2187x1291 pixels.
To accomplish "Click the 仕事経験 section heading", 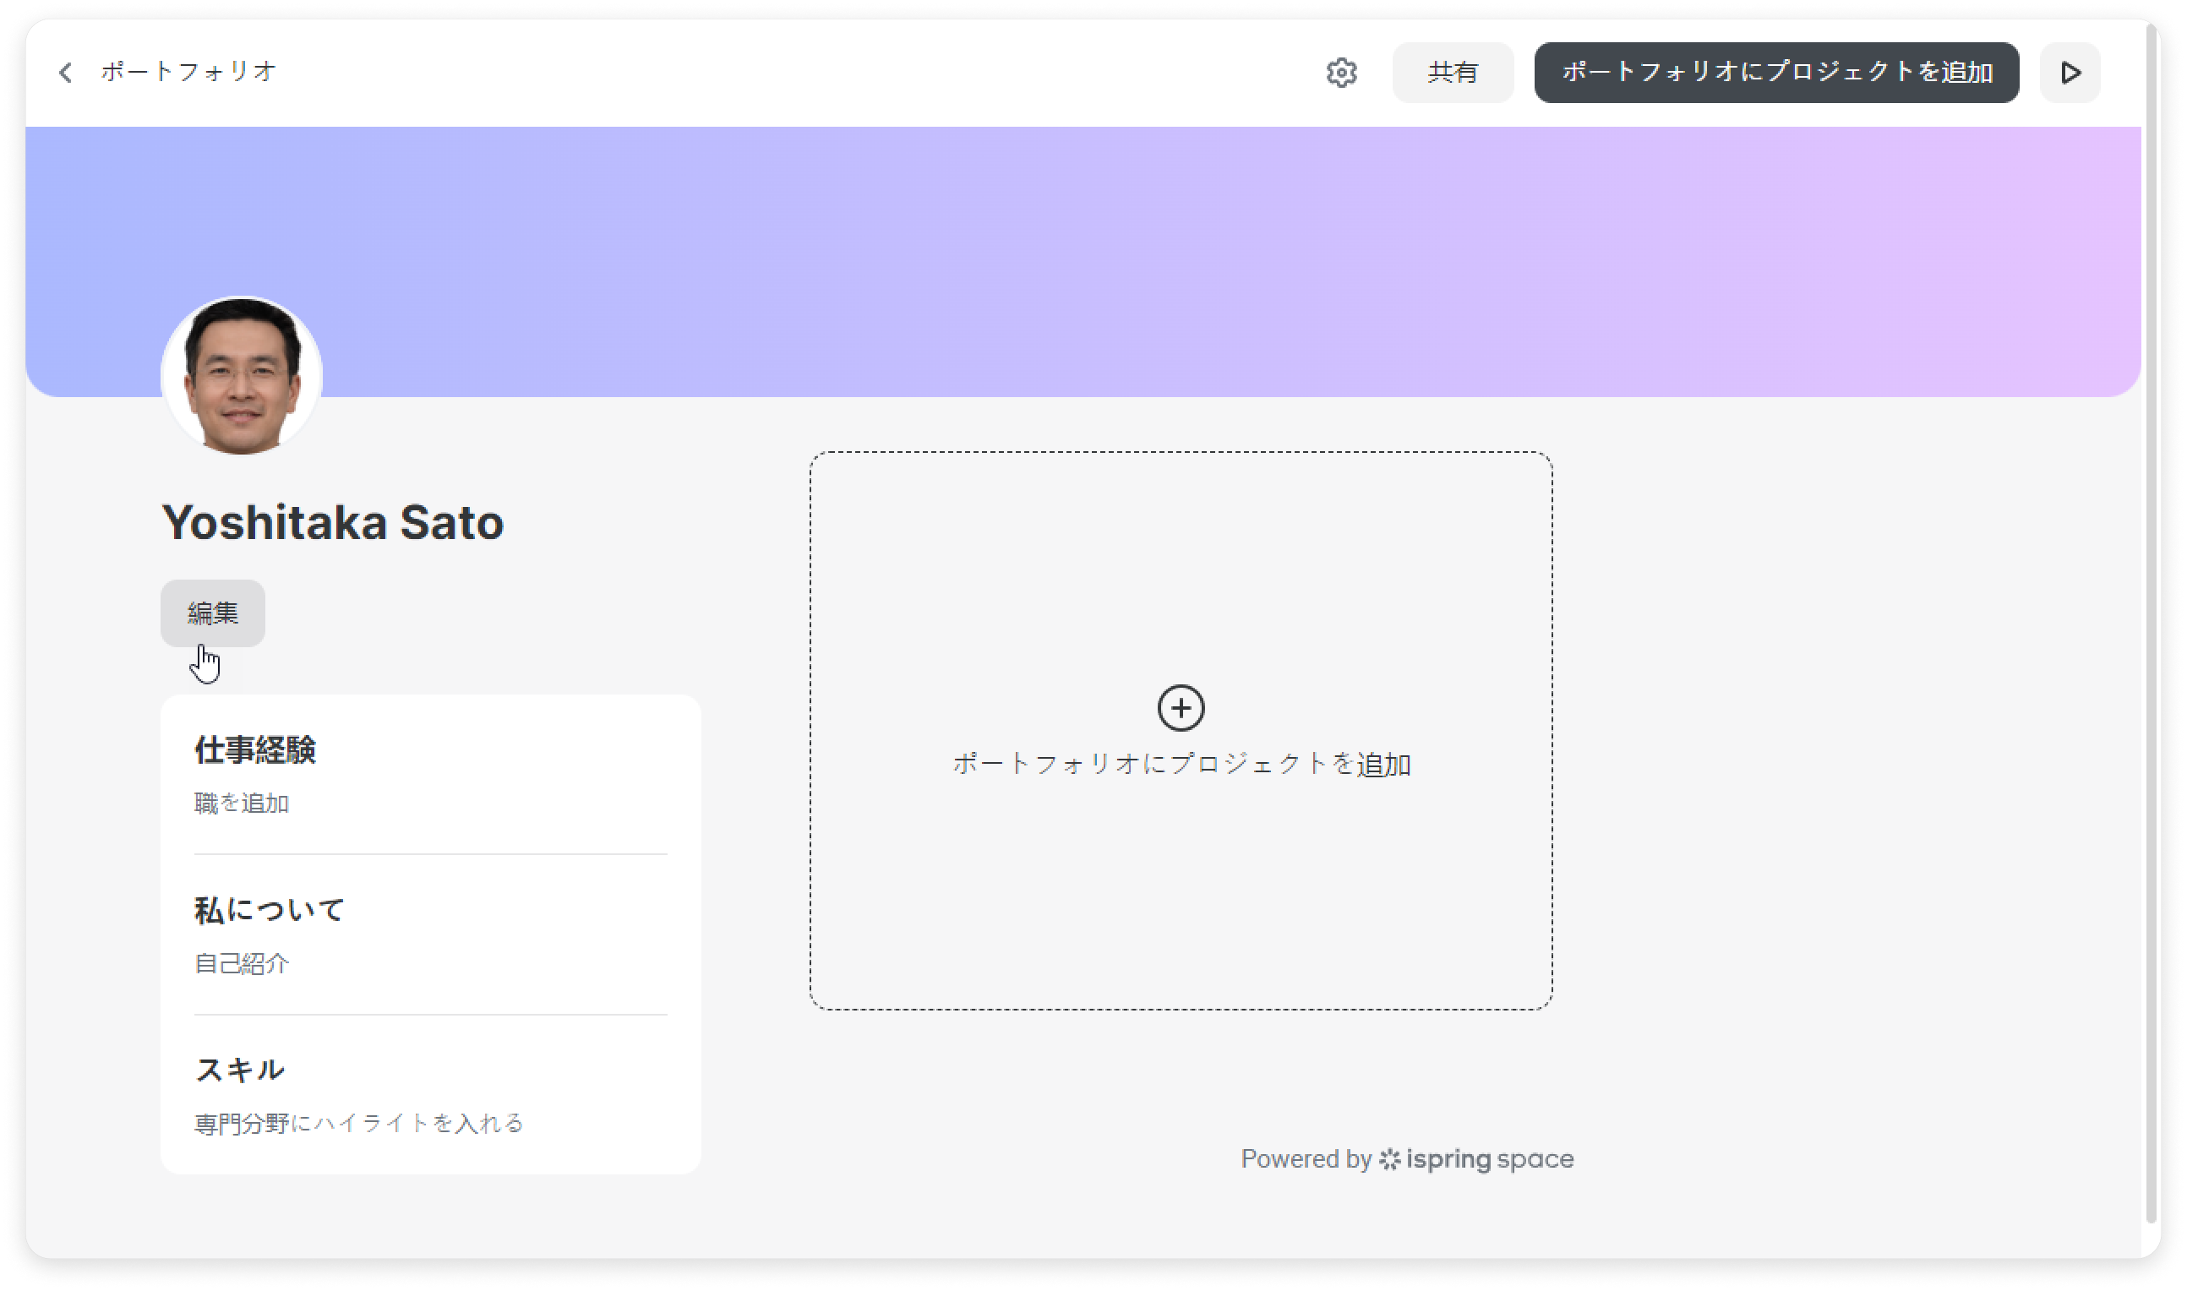I will click(x=255, y=749).
